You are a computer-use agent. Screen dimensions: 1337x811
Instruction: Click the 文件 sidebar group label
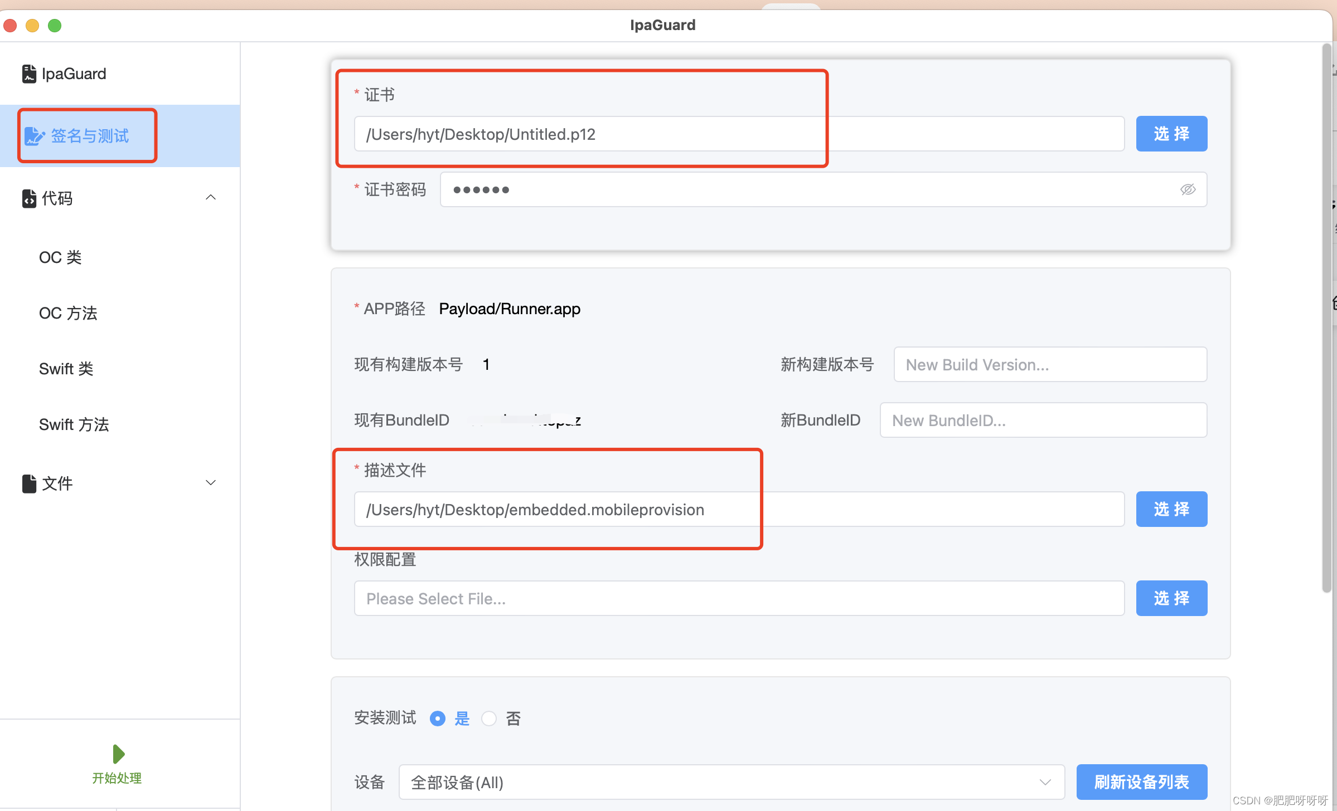tap(57, 483)
